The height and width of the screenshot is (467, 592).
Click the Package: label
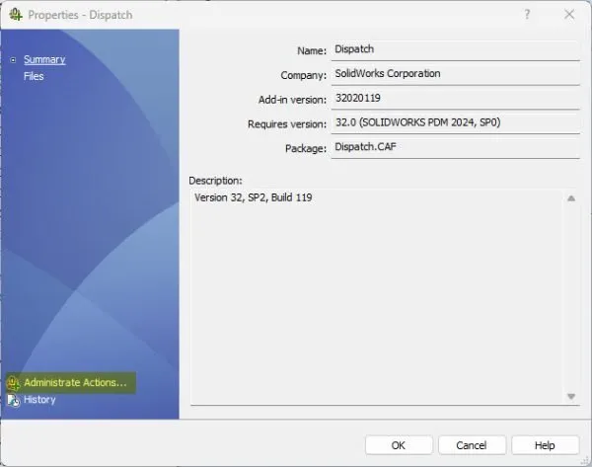[x=306, y=148]
